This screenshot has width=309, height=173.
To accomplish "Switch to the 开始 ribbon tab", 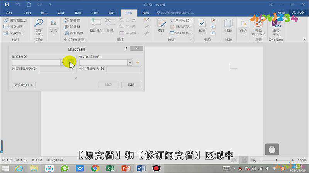I will pyautogui.click(x=27, y=13).
